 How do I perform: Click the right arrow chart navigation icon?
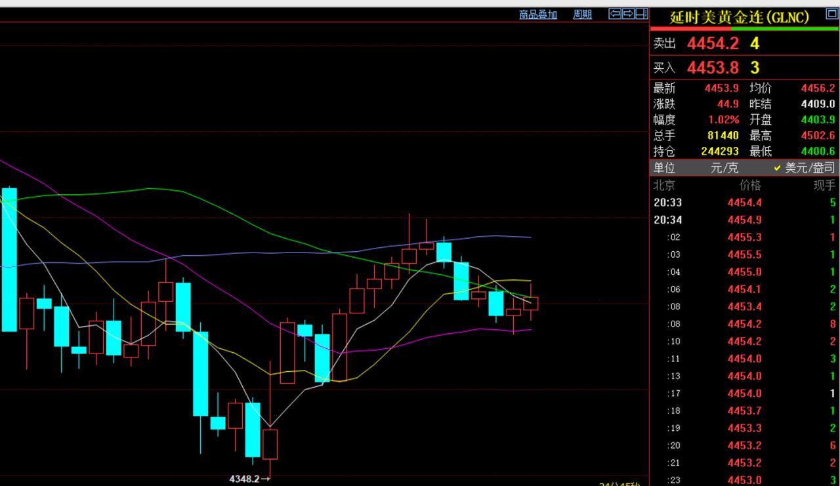628,14
